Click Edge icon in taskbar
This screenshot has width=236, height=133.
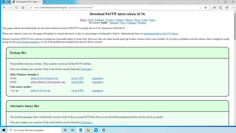(81, 130)
